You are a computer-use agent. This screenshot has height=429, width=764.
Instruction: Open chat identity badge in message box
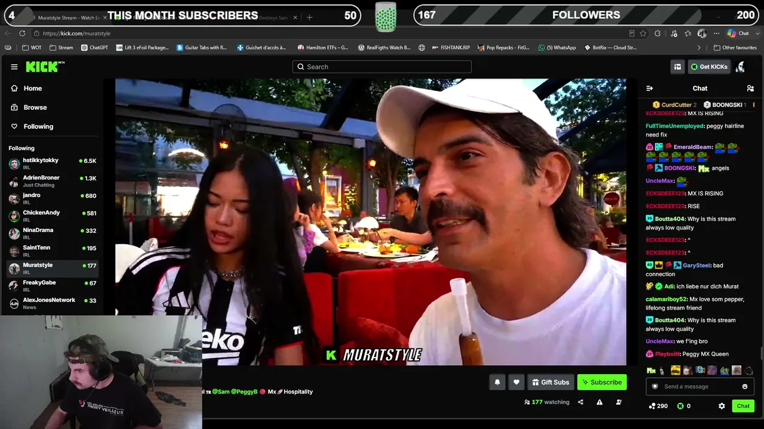(x=655, y=387)
